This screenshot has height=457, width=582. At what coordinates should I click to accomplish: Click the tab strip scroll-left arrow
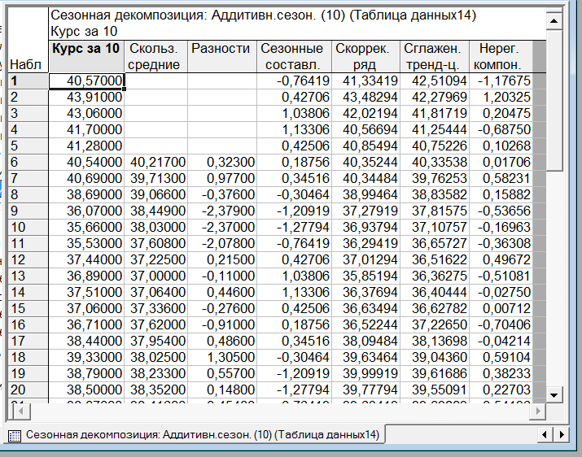(x=545, y=434)
